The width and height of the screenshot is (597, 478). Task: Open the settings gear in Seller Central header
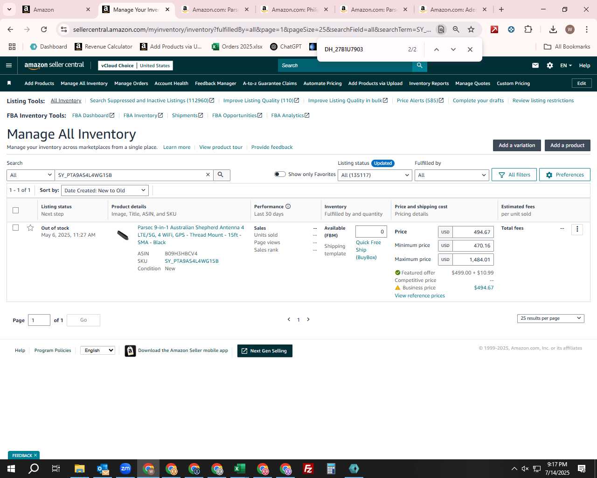[550, 65]
